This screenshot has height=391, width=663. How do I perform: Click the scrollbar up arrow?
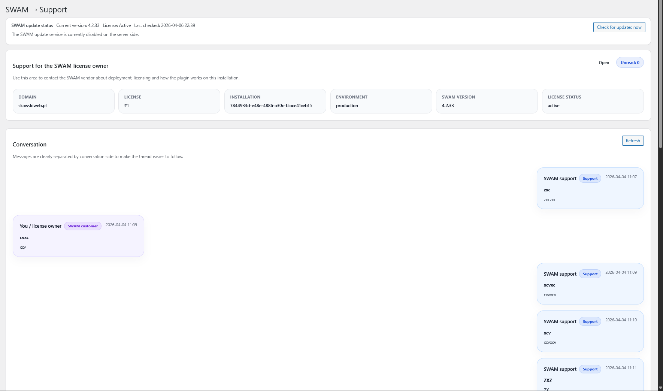pyautogui.click(x=660, y=2)
